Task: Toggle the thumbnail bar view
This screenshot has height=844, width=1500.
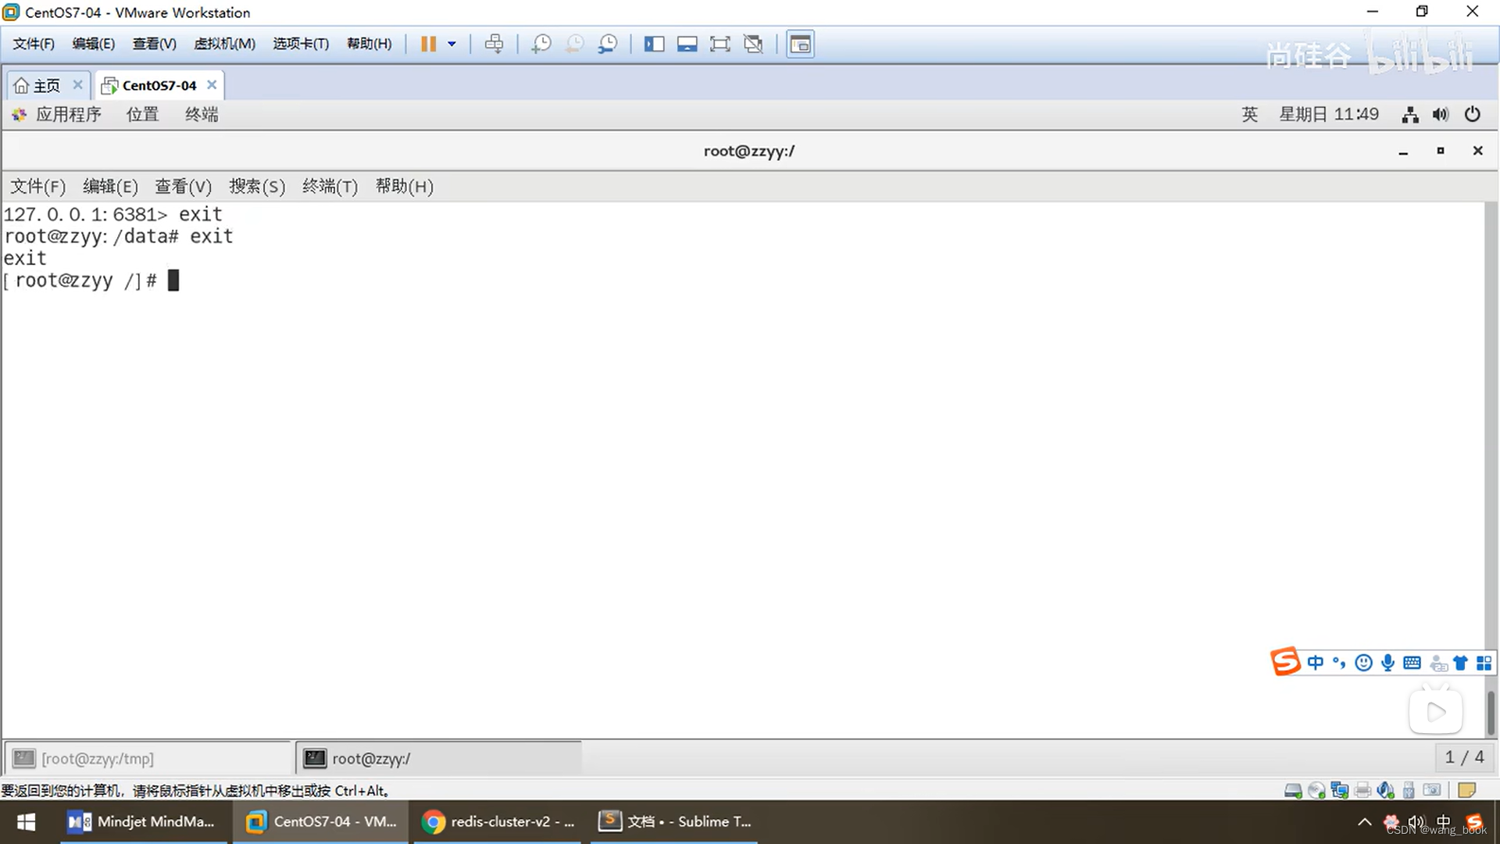Action: point(687,44)
